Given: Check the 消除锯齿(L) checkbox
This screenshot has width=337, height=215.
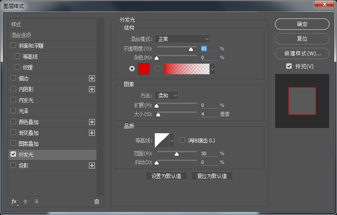Looking at the screenshot, I should pyautogui.click(x=182, y=140).
